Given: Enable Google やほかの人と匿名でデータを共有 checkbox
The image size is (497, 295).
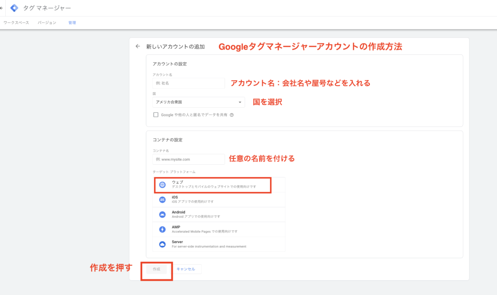Looking at the screenshot, I should 156,115.
